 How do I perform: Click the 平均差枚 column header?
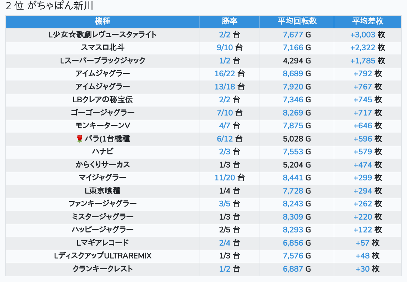[x=367, y=21]
